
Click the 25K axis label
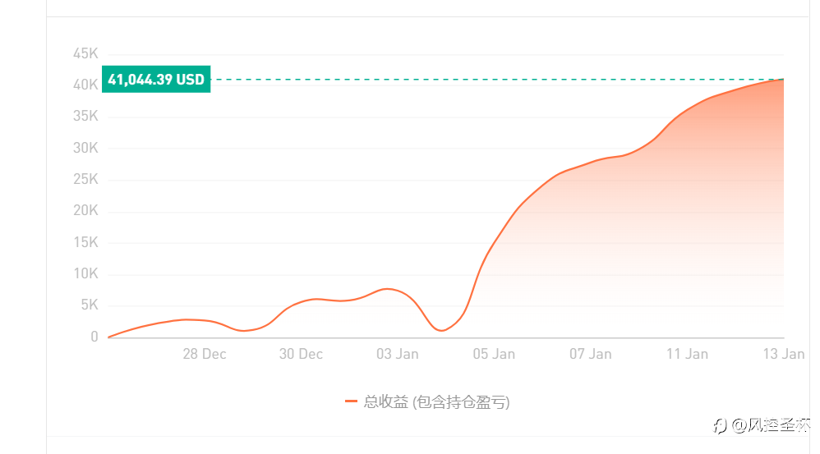point(85,179)
